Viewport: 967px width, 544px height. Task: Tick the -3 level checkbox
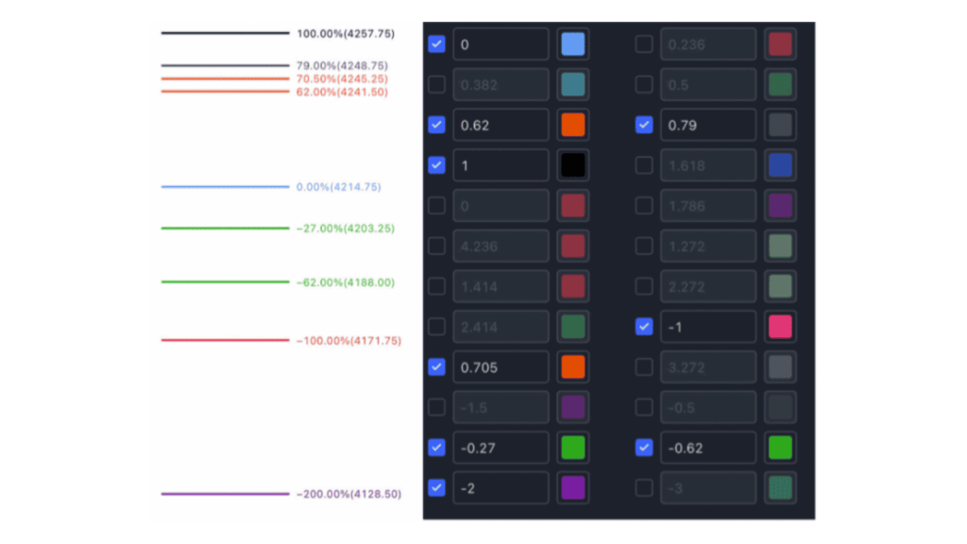644,488
